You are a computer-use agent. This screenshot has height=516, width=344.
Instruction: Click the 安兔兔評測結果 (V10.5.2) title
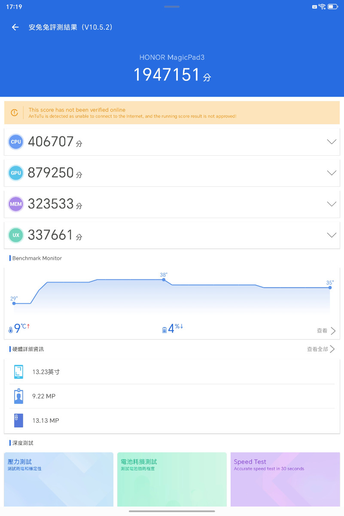(71, 27)
